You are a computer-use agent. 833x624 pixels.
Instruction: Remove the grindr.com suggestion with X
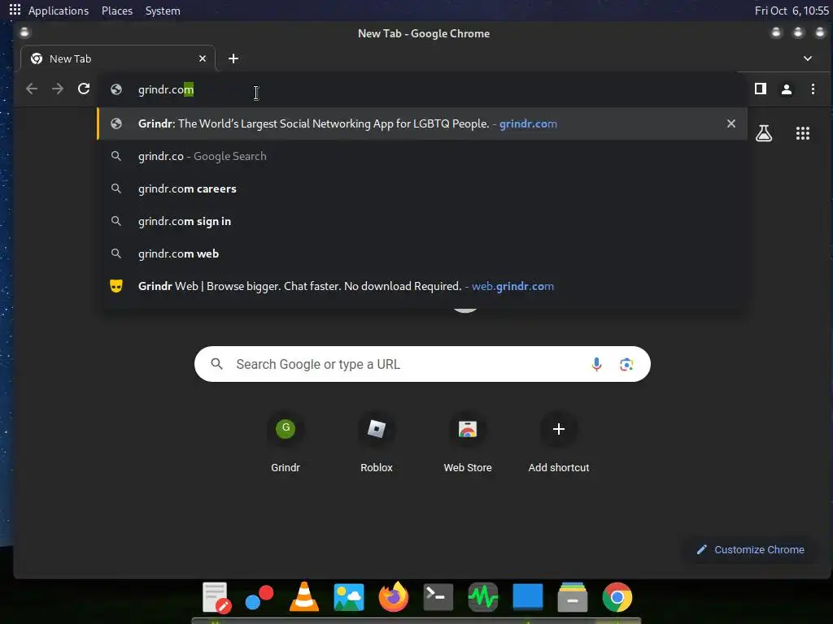[x=731, y=123]
